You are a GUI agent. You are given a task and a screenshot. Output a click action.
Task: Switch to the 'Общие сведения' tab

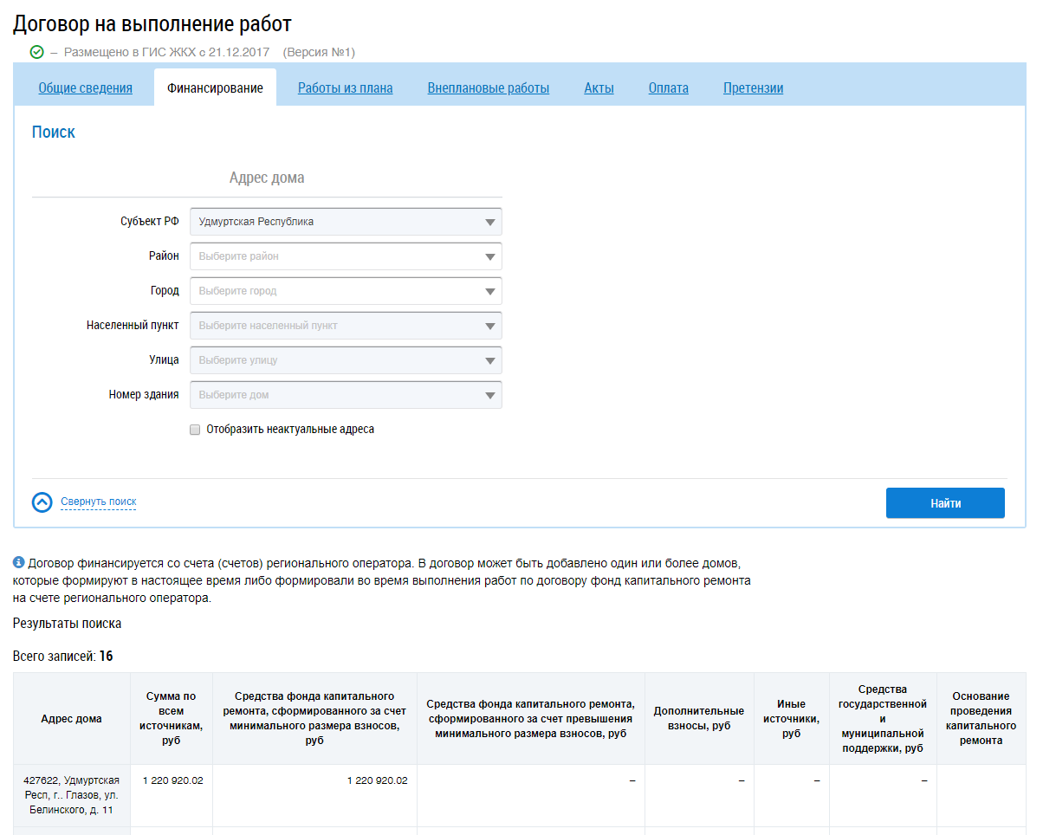[85, 87]
